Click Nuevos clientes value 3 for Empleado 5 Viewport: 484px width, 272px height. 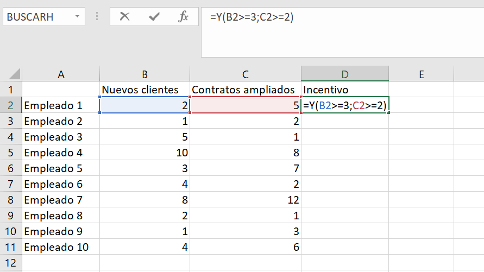click(145, 168)
